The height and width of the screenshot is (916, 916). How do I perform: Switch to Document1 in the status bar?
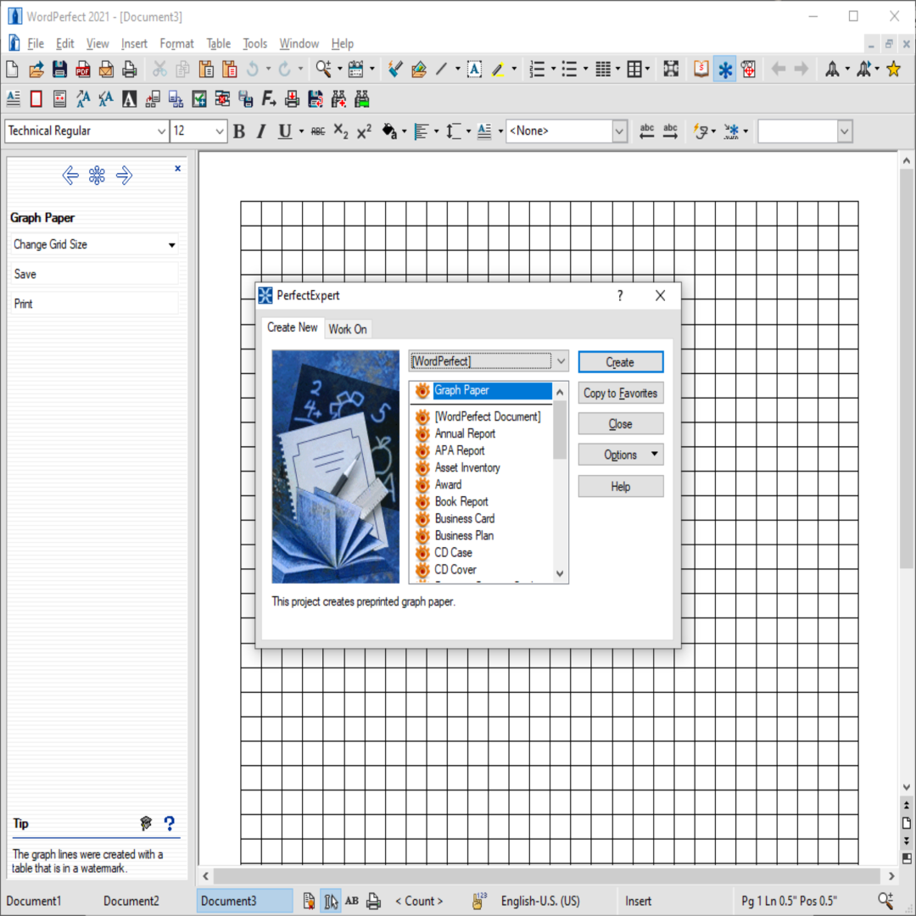[x=33, y=901]
